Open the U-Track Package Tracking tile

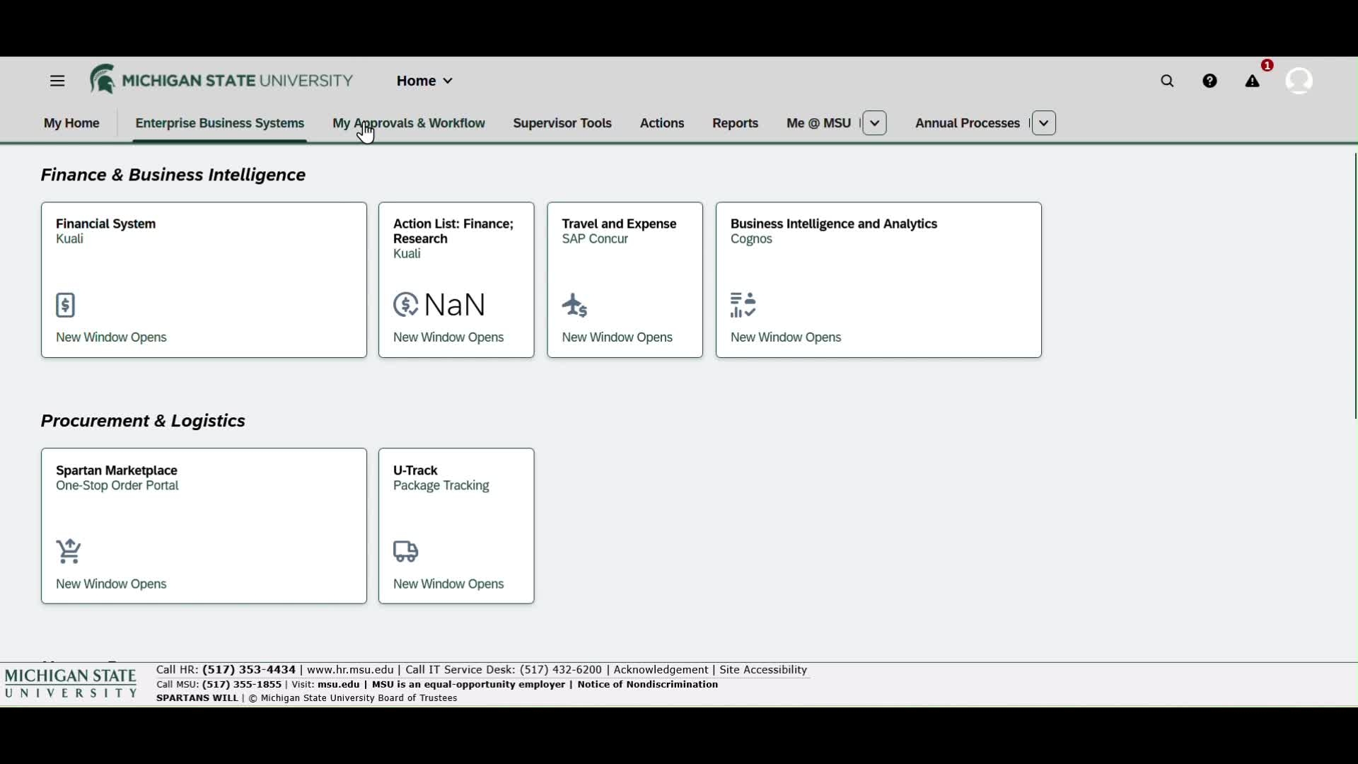tap(456, 526)
